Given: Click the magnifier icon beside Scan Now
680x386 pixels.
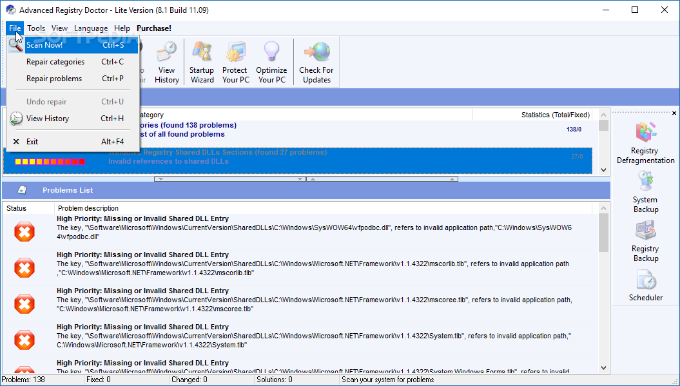Looking at the screenshot, I should [16, 44].
